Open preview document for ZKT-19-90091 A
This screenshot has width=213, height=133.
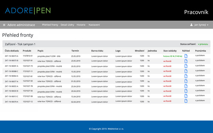(186, 66)
